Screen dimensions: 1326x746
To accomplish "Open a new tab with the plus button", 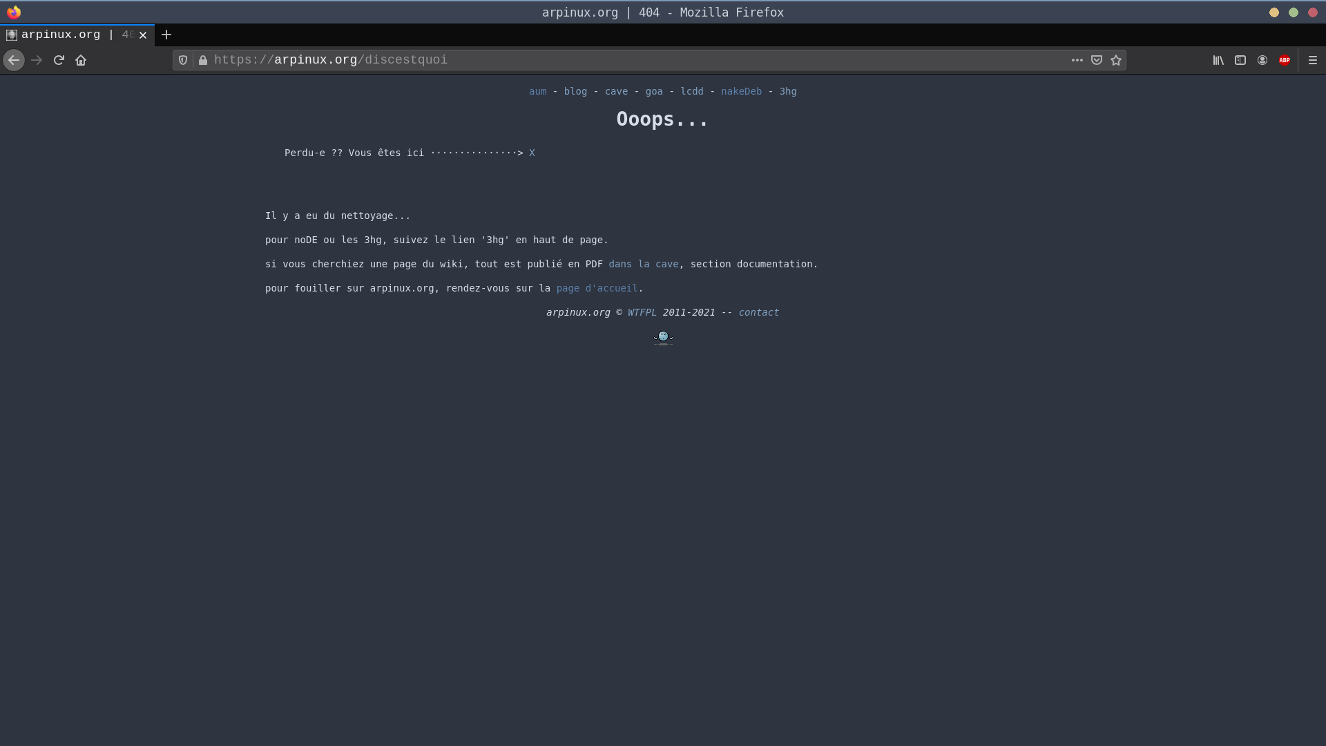I will click(x=166, y=35).
